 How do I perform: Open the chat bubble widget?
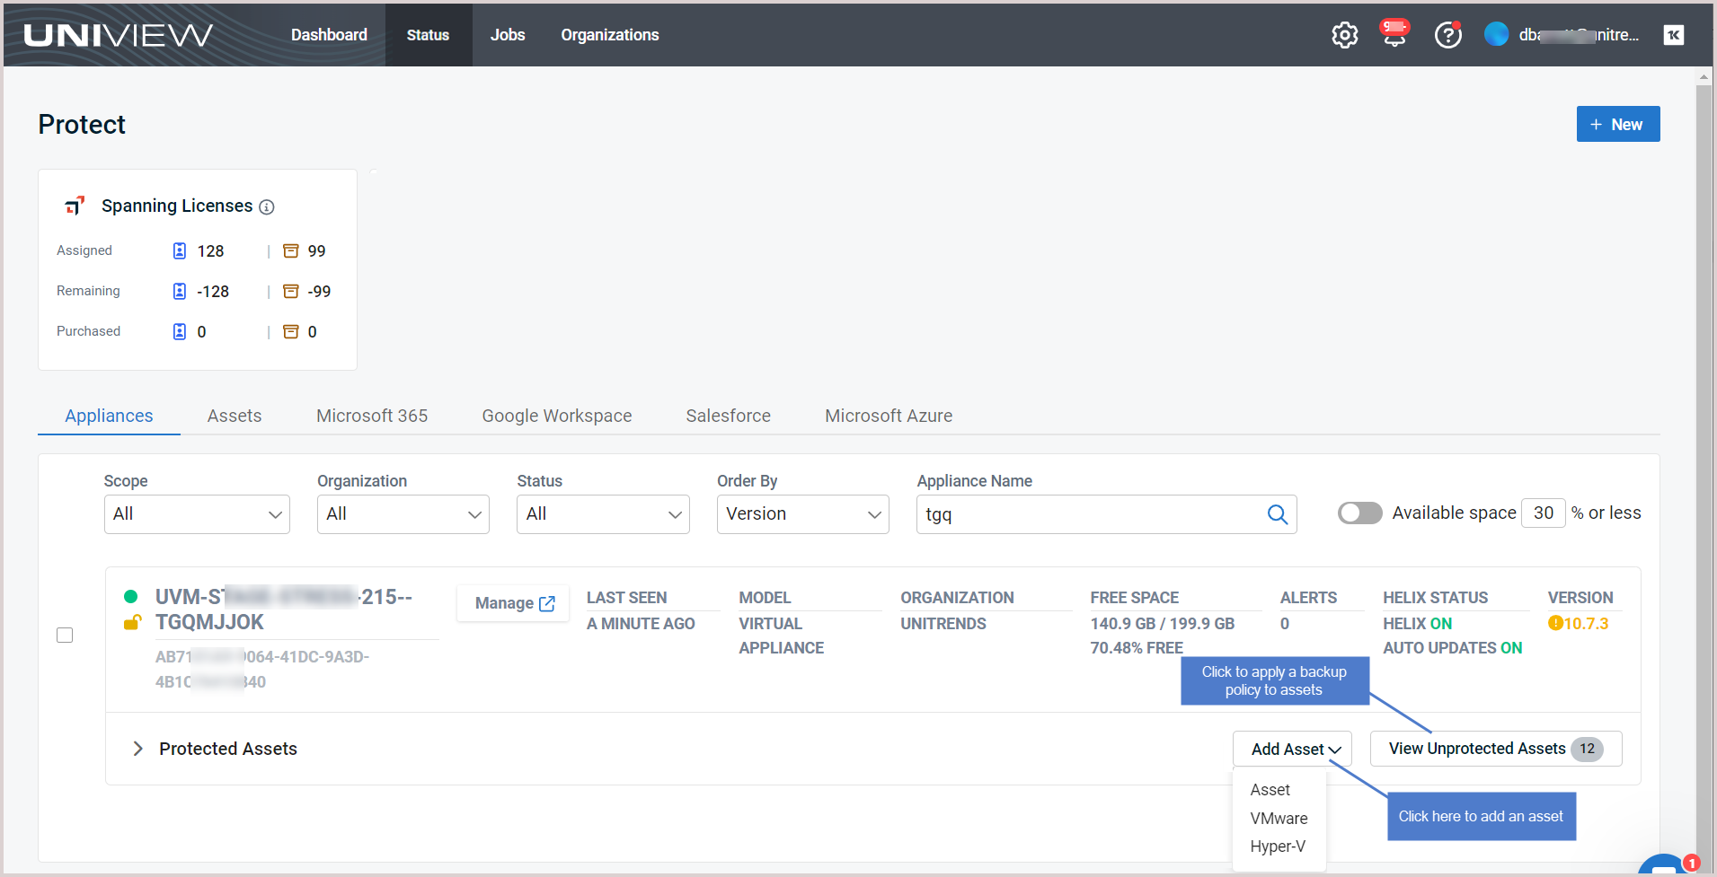1665,865
